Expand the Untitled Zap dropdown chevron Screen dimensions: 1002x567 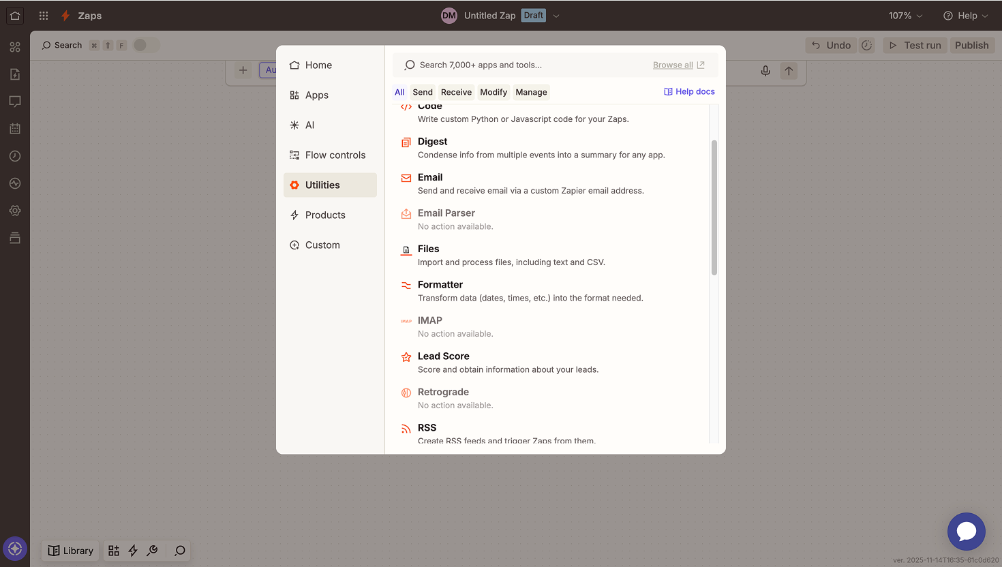[x=556, y=16]
